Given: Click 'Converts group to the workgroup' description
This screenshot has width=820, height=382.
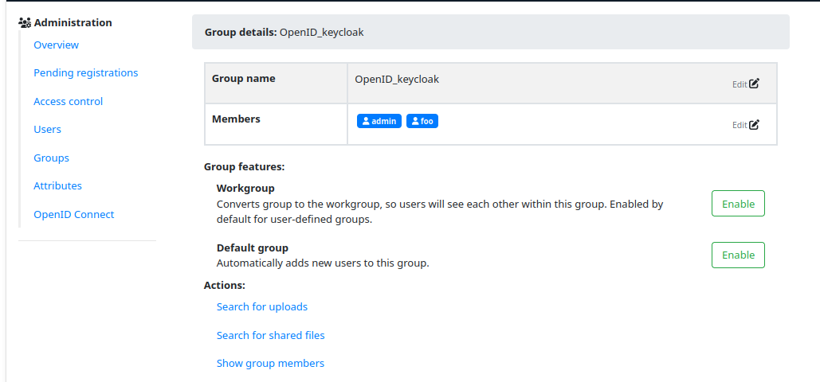Looking at the screenshot, I should coord(440,212).
